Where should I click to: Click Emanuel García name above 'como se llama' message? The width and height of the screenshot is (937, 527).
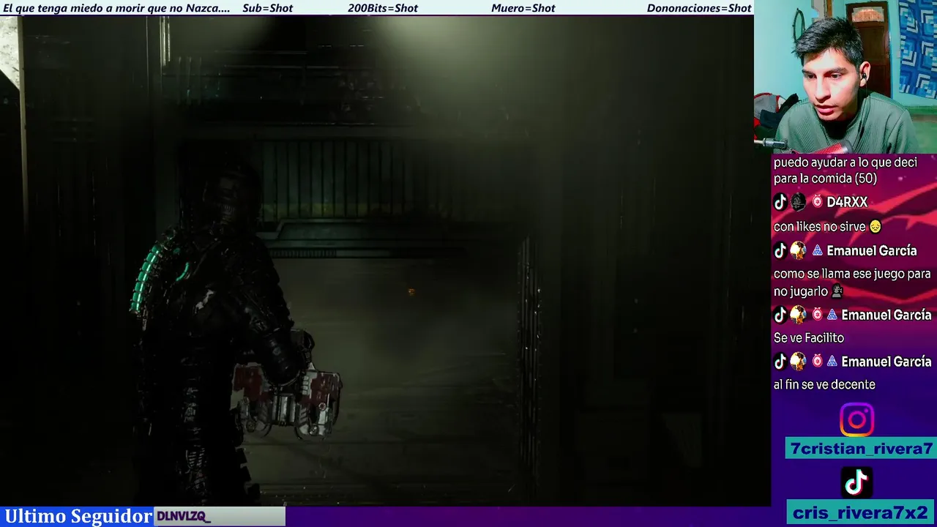point(872,251)
